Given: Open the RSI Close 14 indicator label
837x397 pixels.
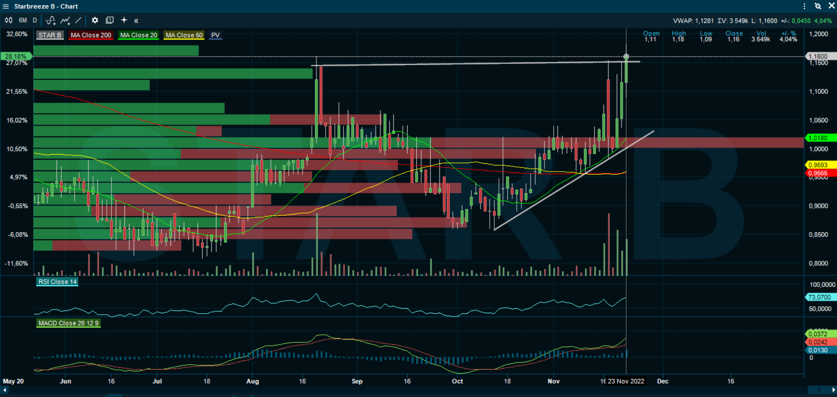Looking at the screenshot, I should [x=57, y=282].
